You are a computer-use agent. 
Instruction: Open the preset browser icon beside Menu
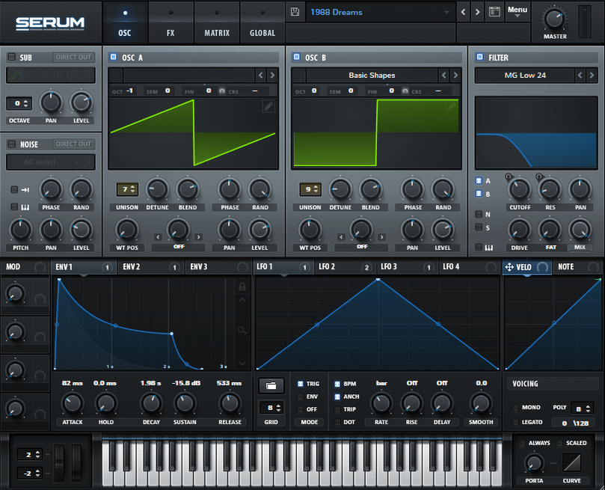pyautogui.click(x=494, y=12)
